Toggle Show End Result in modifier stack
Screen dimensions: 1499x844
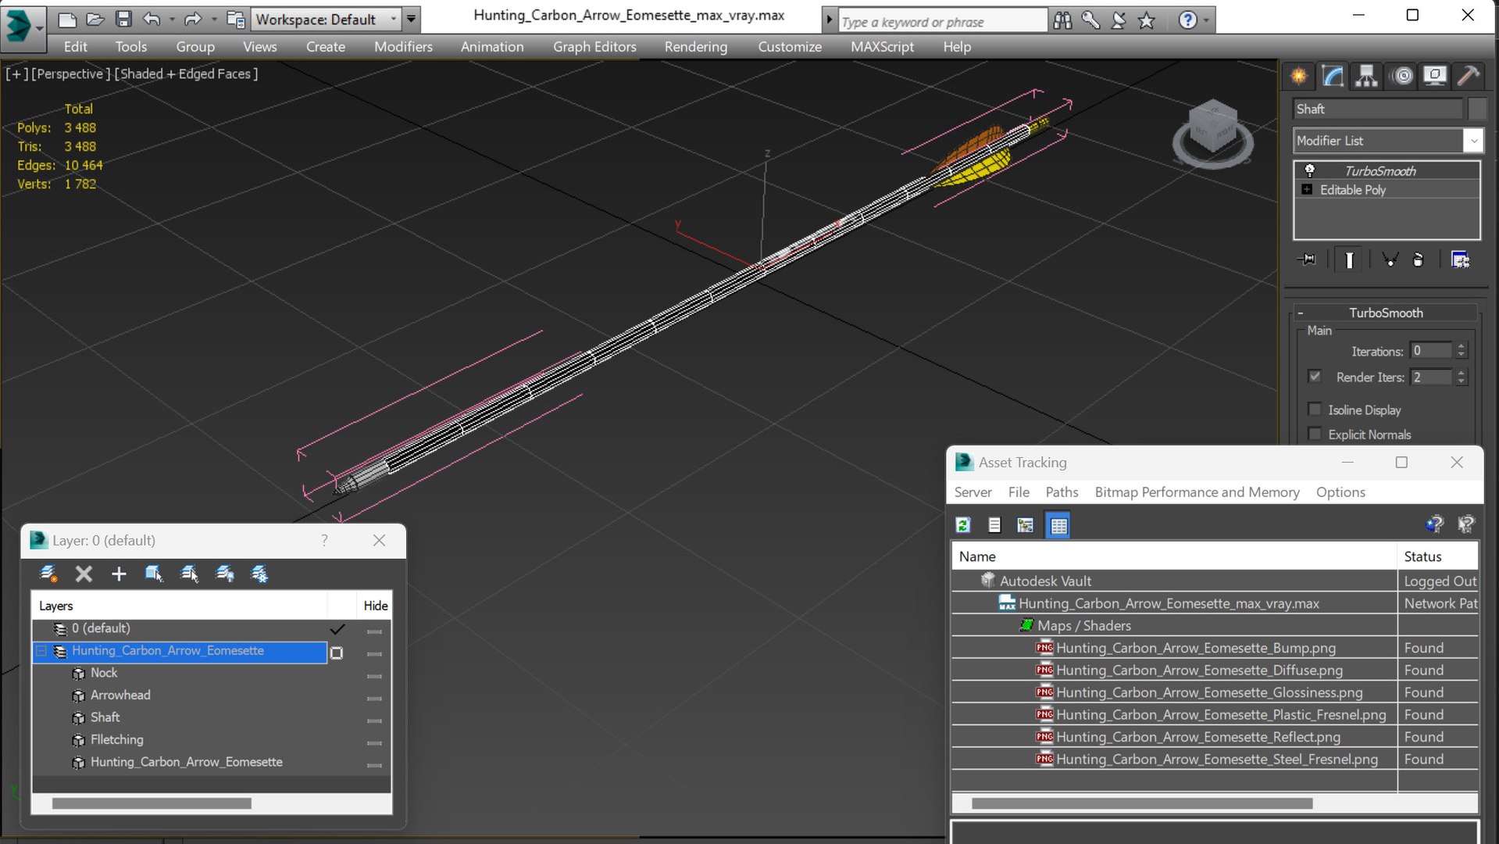coord(1349,259)
